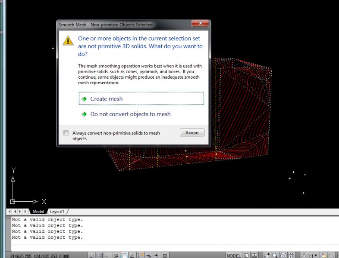The width and height of the screenshot is (339, 258).
Task: Go to next layout tab arrow
Action: (x=20, y=212)
